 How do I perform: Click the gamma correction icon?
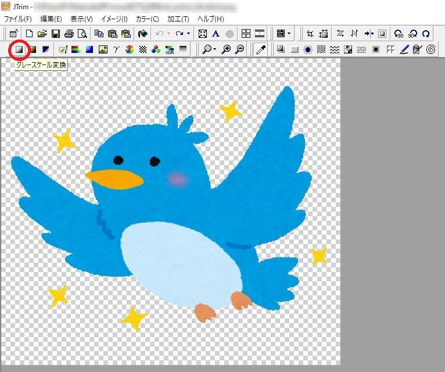pyautogui.click(x=116, y=50)
